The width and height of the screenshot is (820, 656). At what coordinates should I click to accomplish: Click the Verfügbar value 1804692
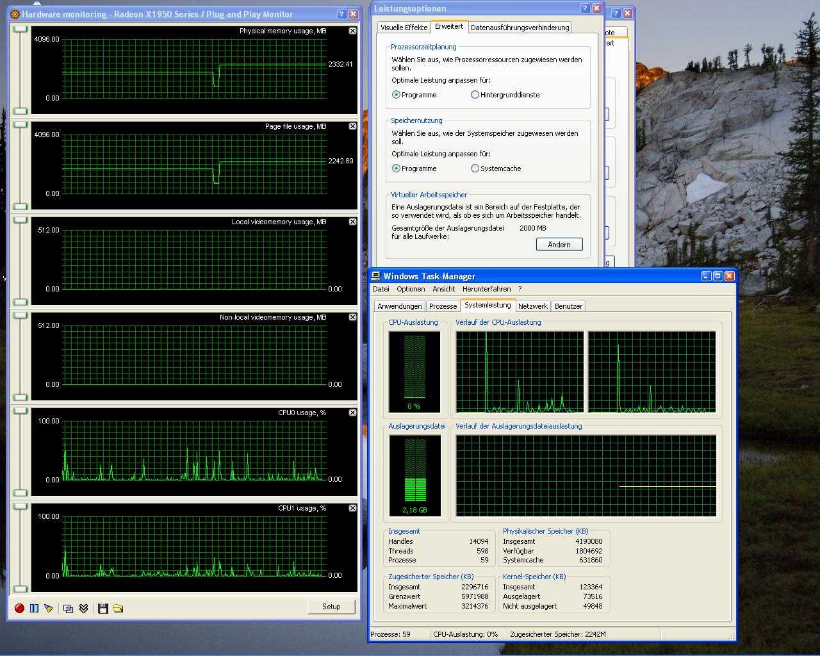click(x=589, y=551)
